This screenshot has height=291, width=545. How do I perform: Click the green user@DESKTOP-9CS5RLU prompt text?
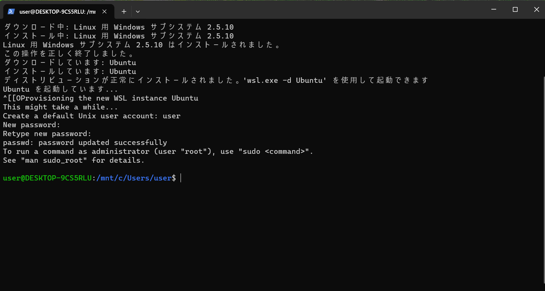coord(47,178)
